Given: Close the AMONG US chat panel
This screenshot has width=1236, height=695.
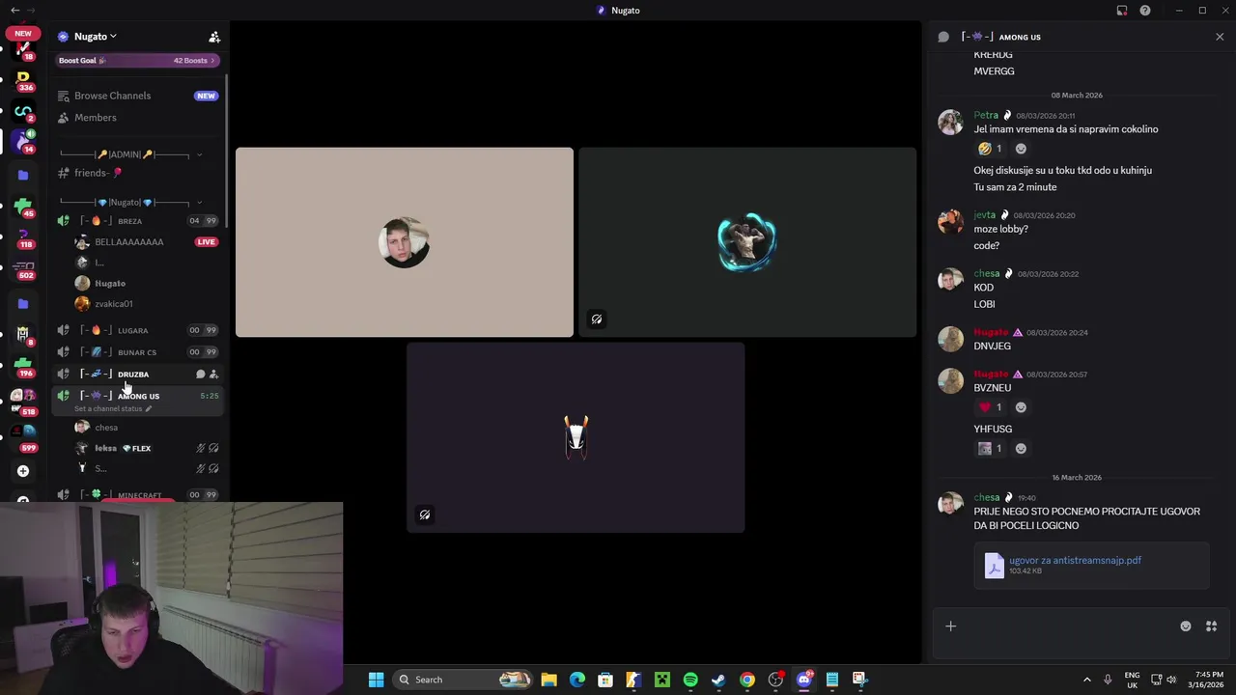Looking at the screenshot, I should [1220, 37].
